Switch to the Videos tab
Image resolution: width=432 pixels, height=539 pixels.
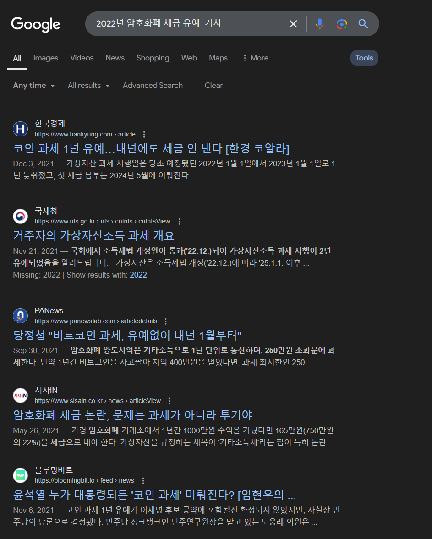(82, 58)
